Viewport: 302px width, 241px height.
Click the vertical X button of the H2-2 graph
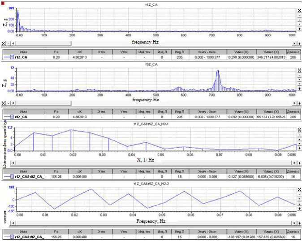299,190
